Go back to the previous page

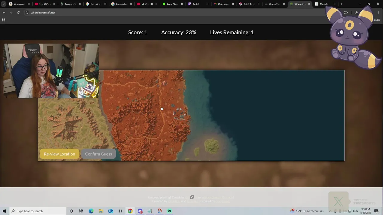tap(4, 13)
